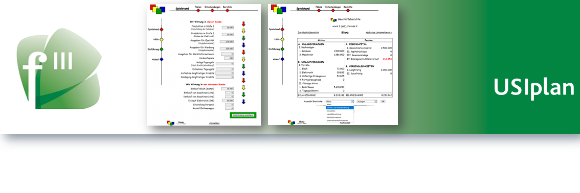Open the anzeigen dropdown next to ok
The width and height of the screenshot is (580, 193).
click(x=367, y=101)
